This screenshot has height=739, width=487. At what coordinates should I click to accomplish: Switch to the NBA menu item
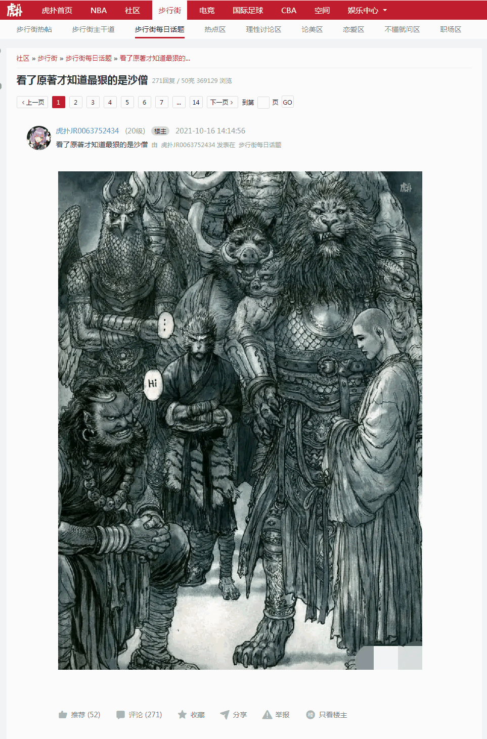(x=99, y=10)
